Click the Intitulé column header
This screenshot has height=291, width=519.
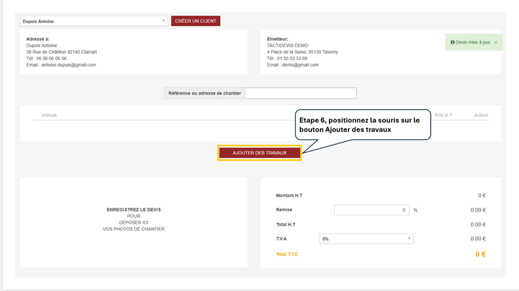(49, 115)
